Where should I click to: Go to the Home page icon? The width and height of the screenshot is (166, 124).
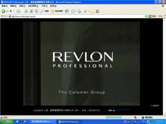coord(36,11)
